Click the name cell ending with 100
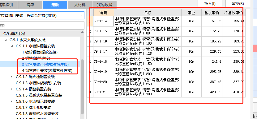 [x=148, y=41]
